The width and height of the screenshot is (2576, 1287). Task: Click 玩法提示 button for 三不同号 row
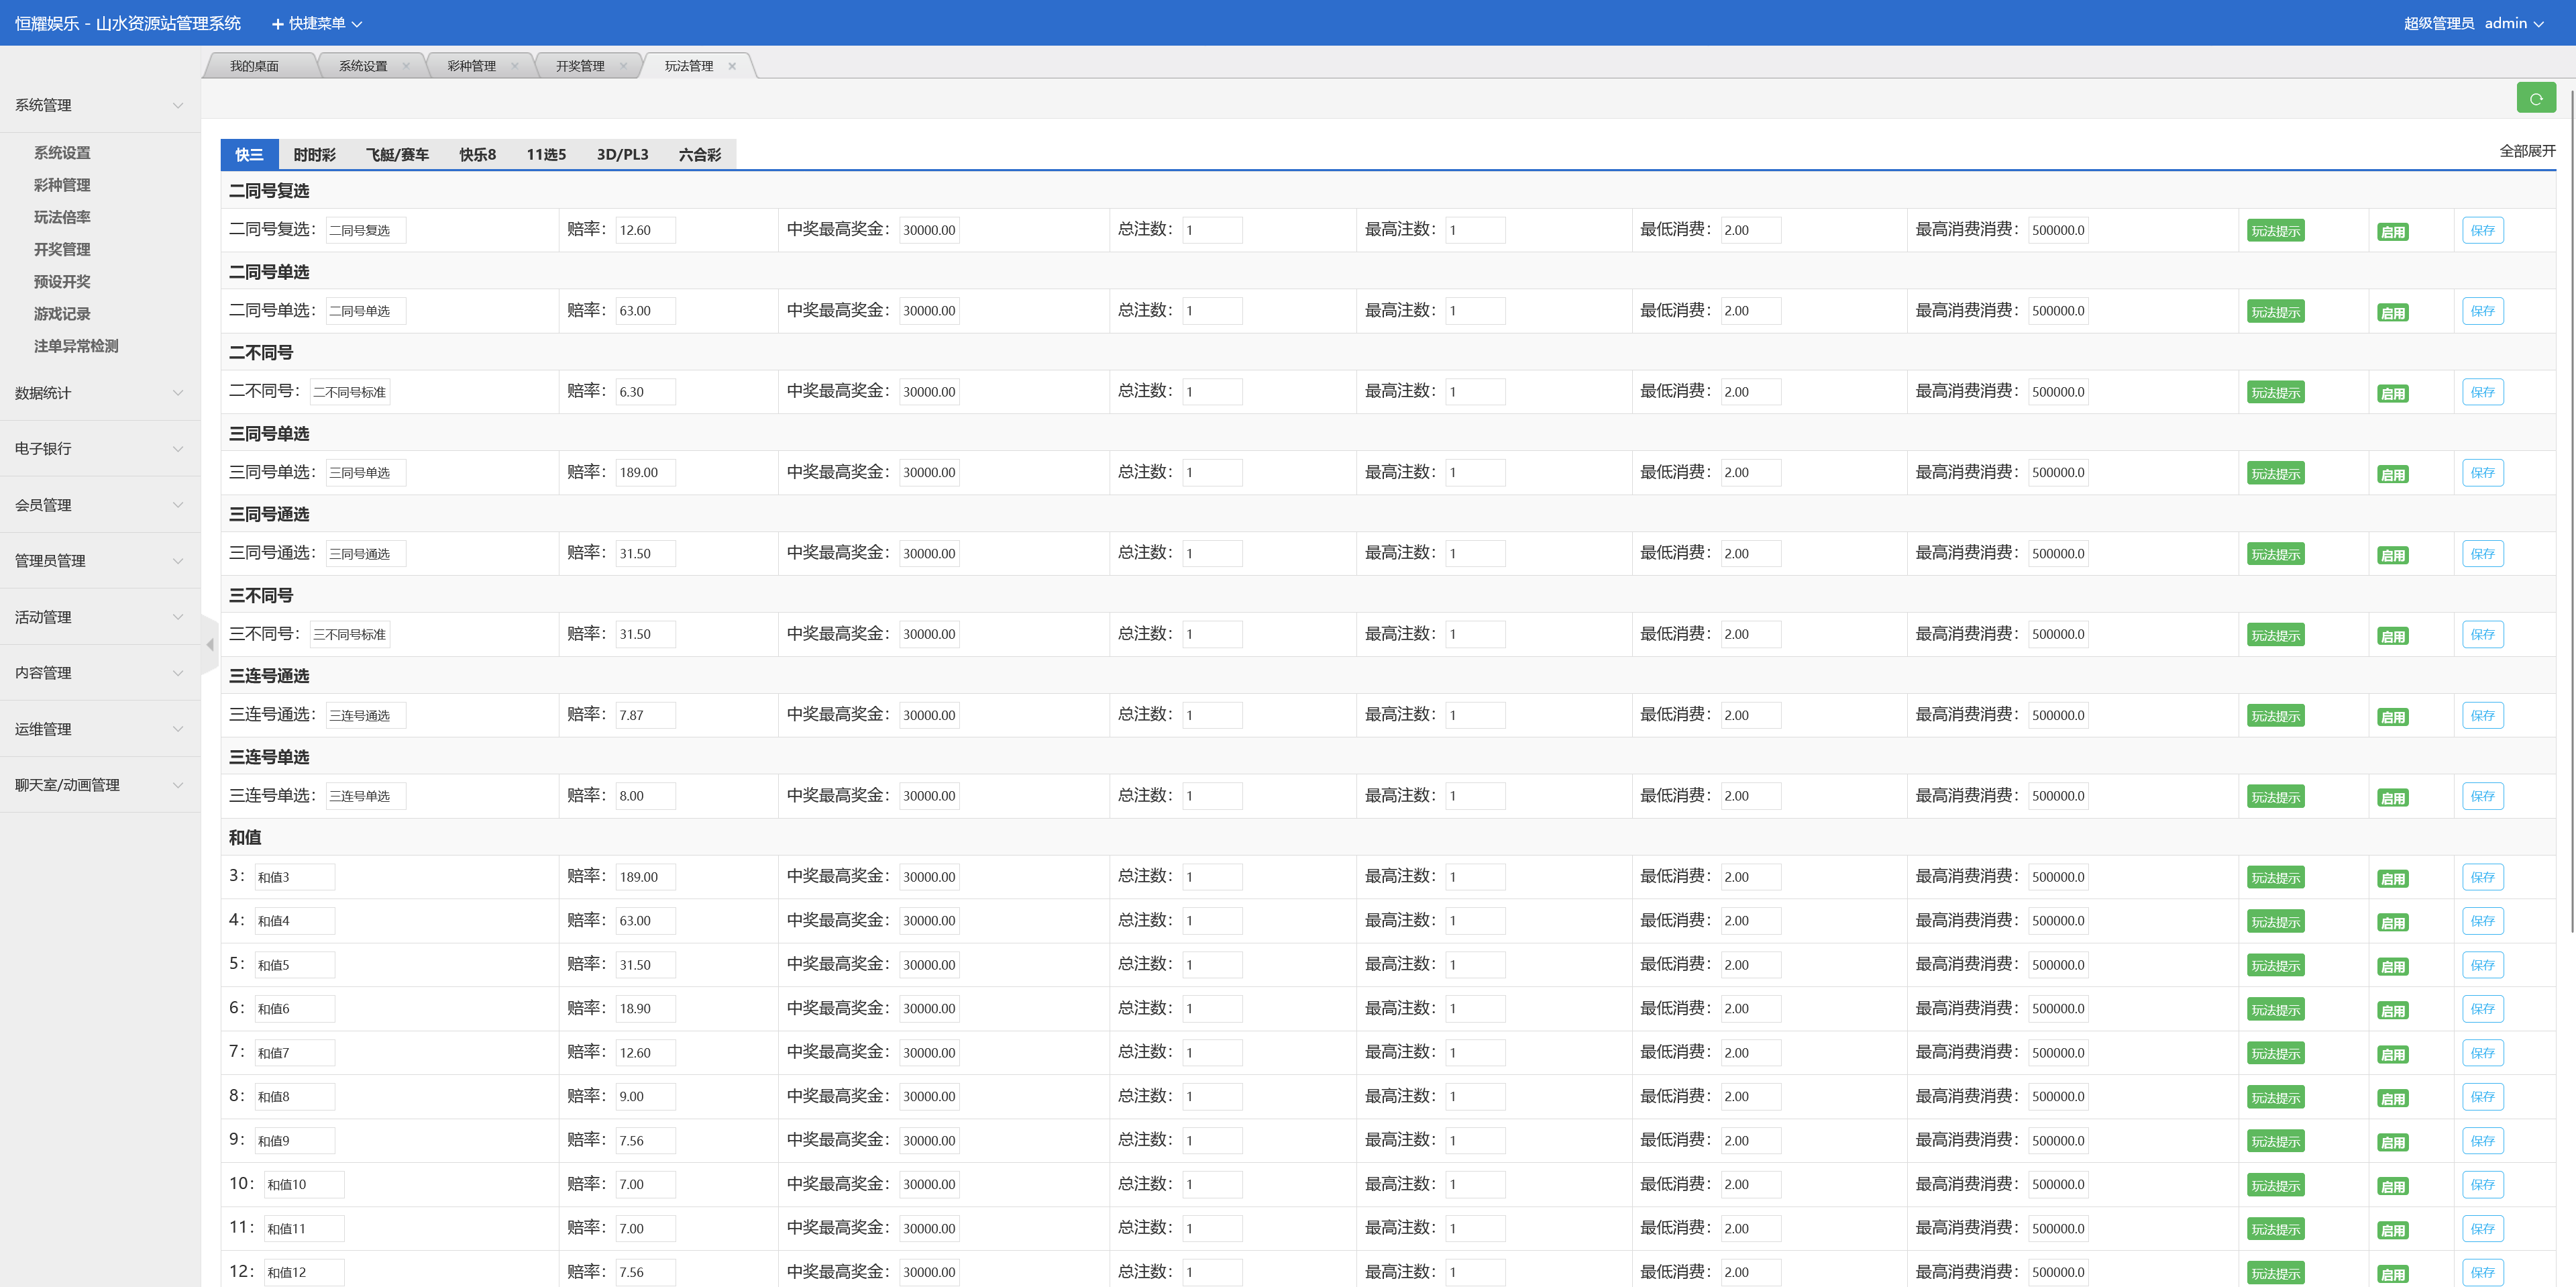pyautogui.click(x=2275, y=635)
